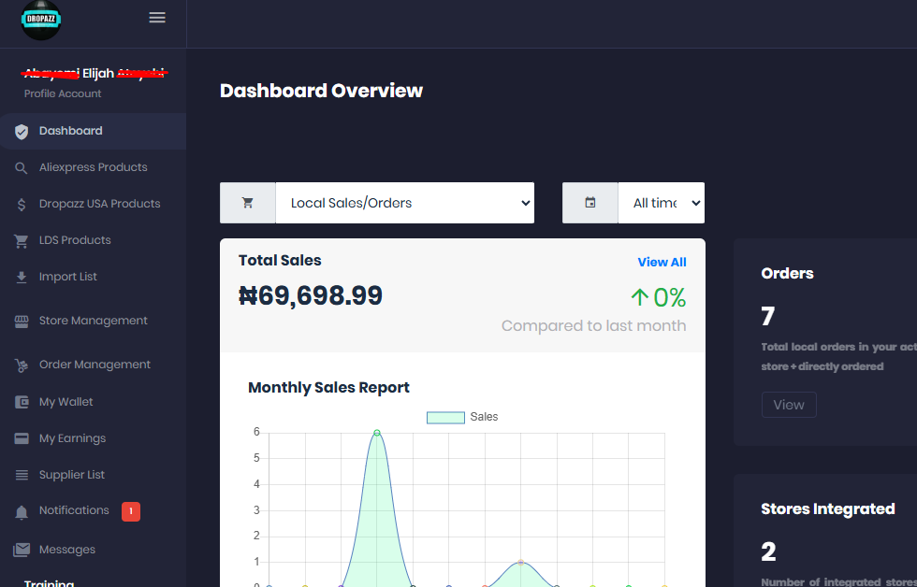Click the Dashboard shield icon
This screenshot has height=587, width=917.
(22, 132)
